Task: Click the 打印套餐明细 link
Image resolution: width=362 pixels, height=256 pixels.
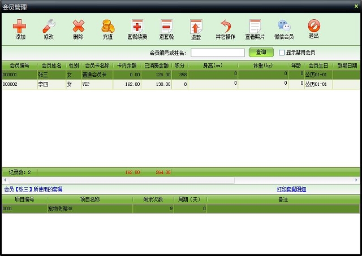Action: pyautogui.click(x=299, y=189)
